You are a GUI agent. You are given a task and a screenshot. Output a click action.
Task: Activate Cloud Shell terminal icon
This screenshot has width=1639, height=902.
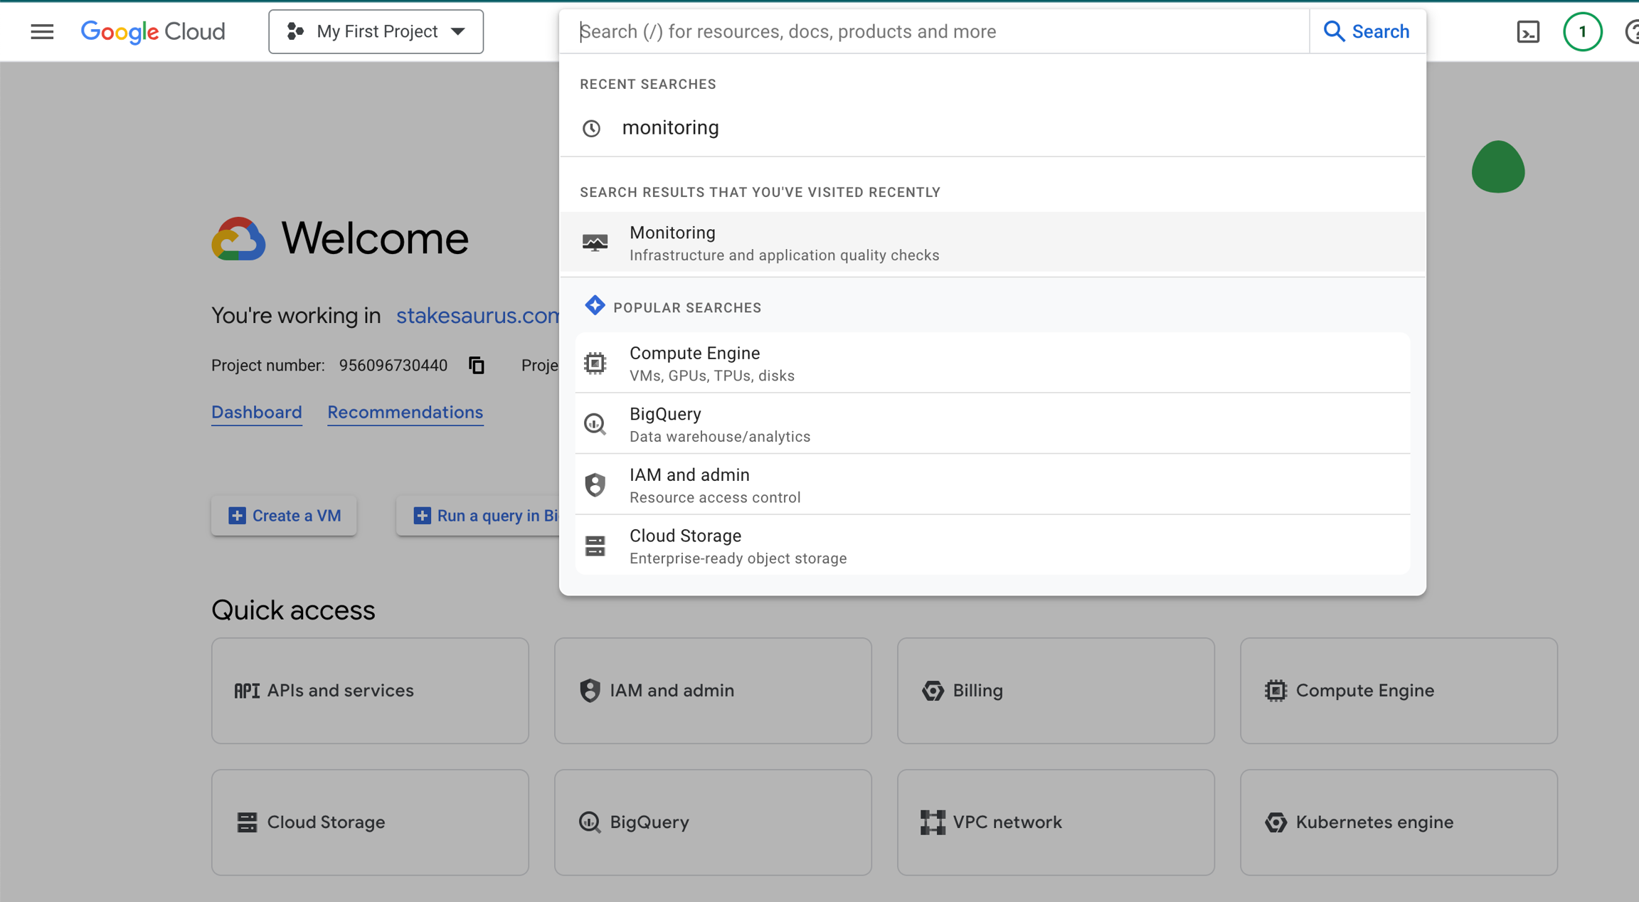[1527, 32]
